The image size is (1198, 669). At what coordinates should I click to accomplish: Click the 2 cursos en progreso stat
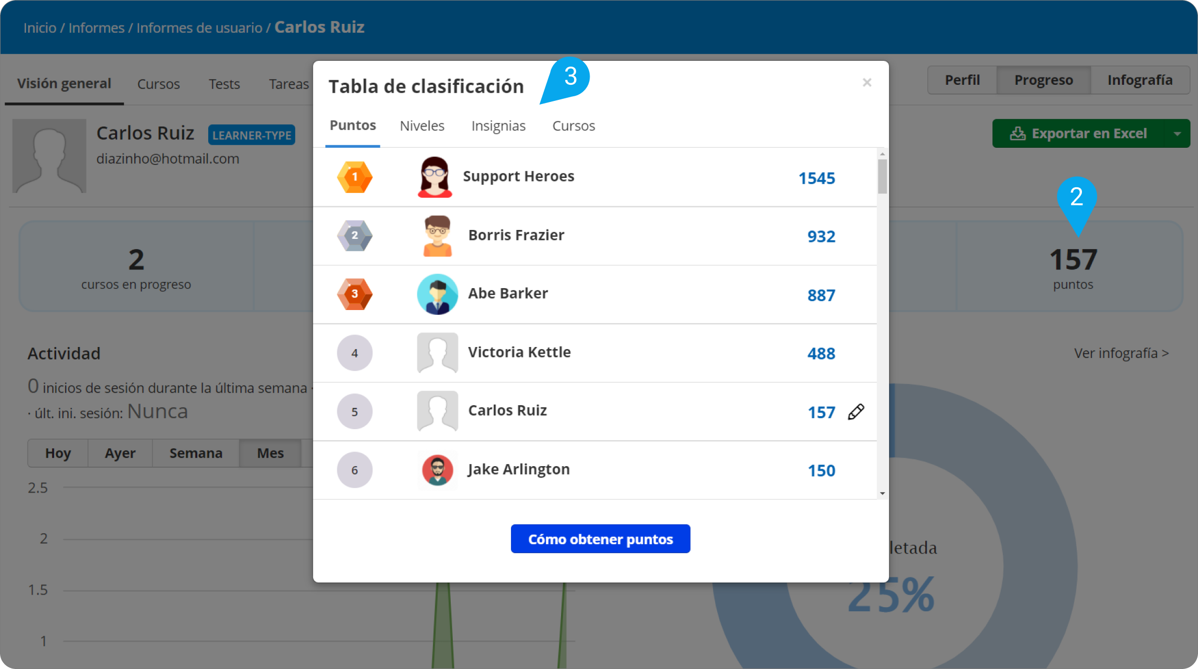tap(136, 267)
